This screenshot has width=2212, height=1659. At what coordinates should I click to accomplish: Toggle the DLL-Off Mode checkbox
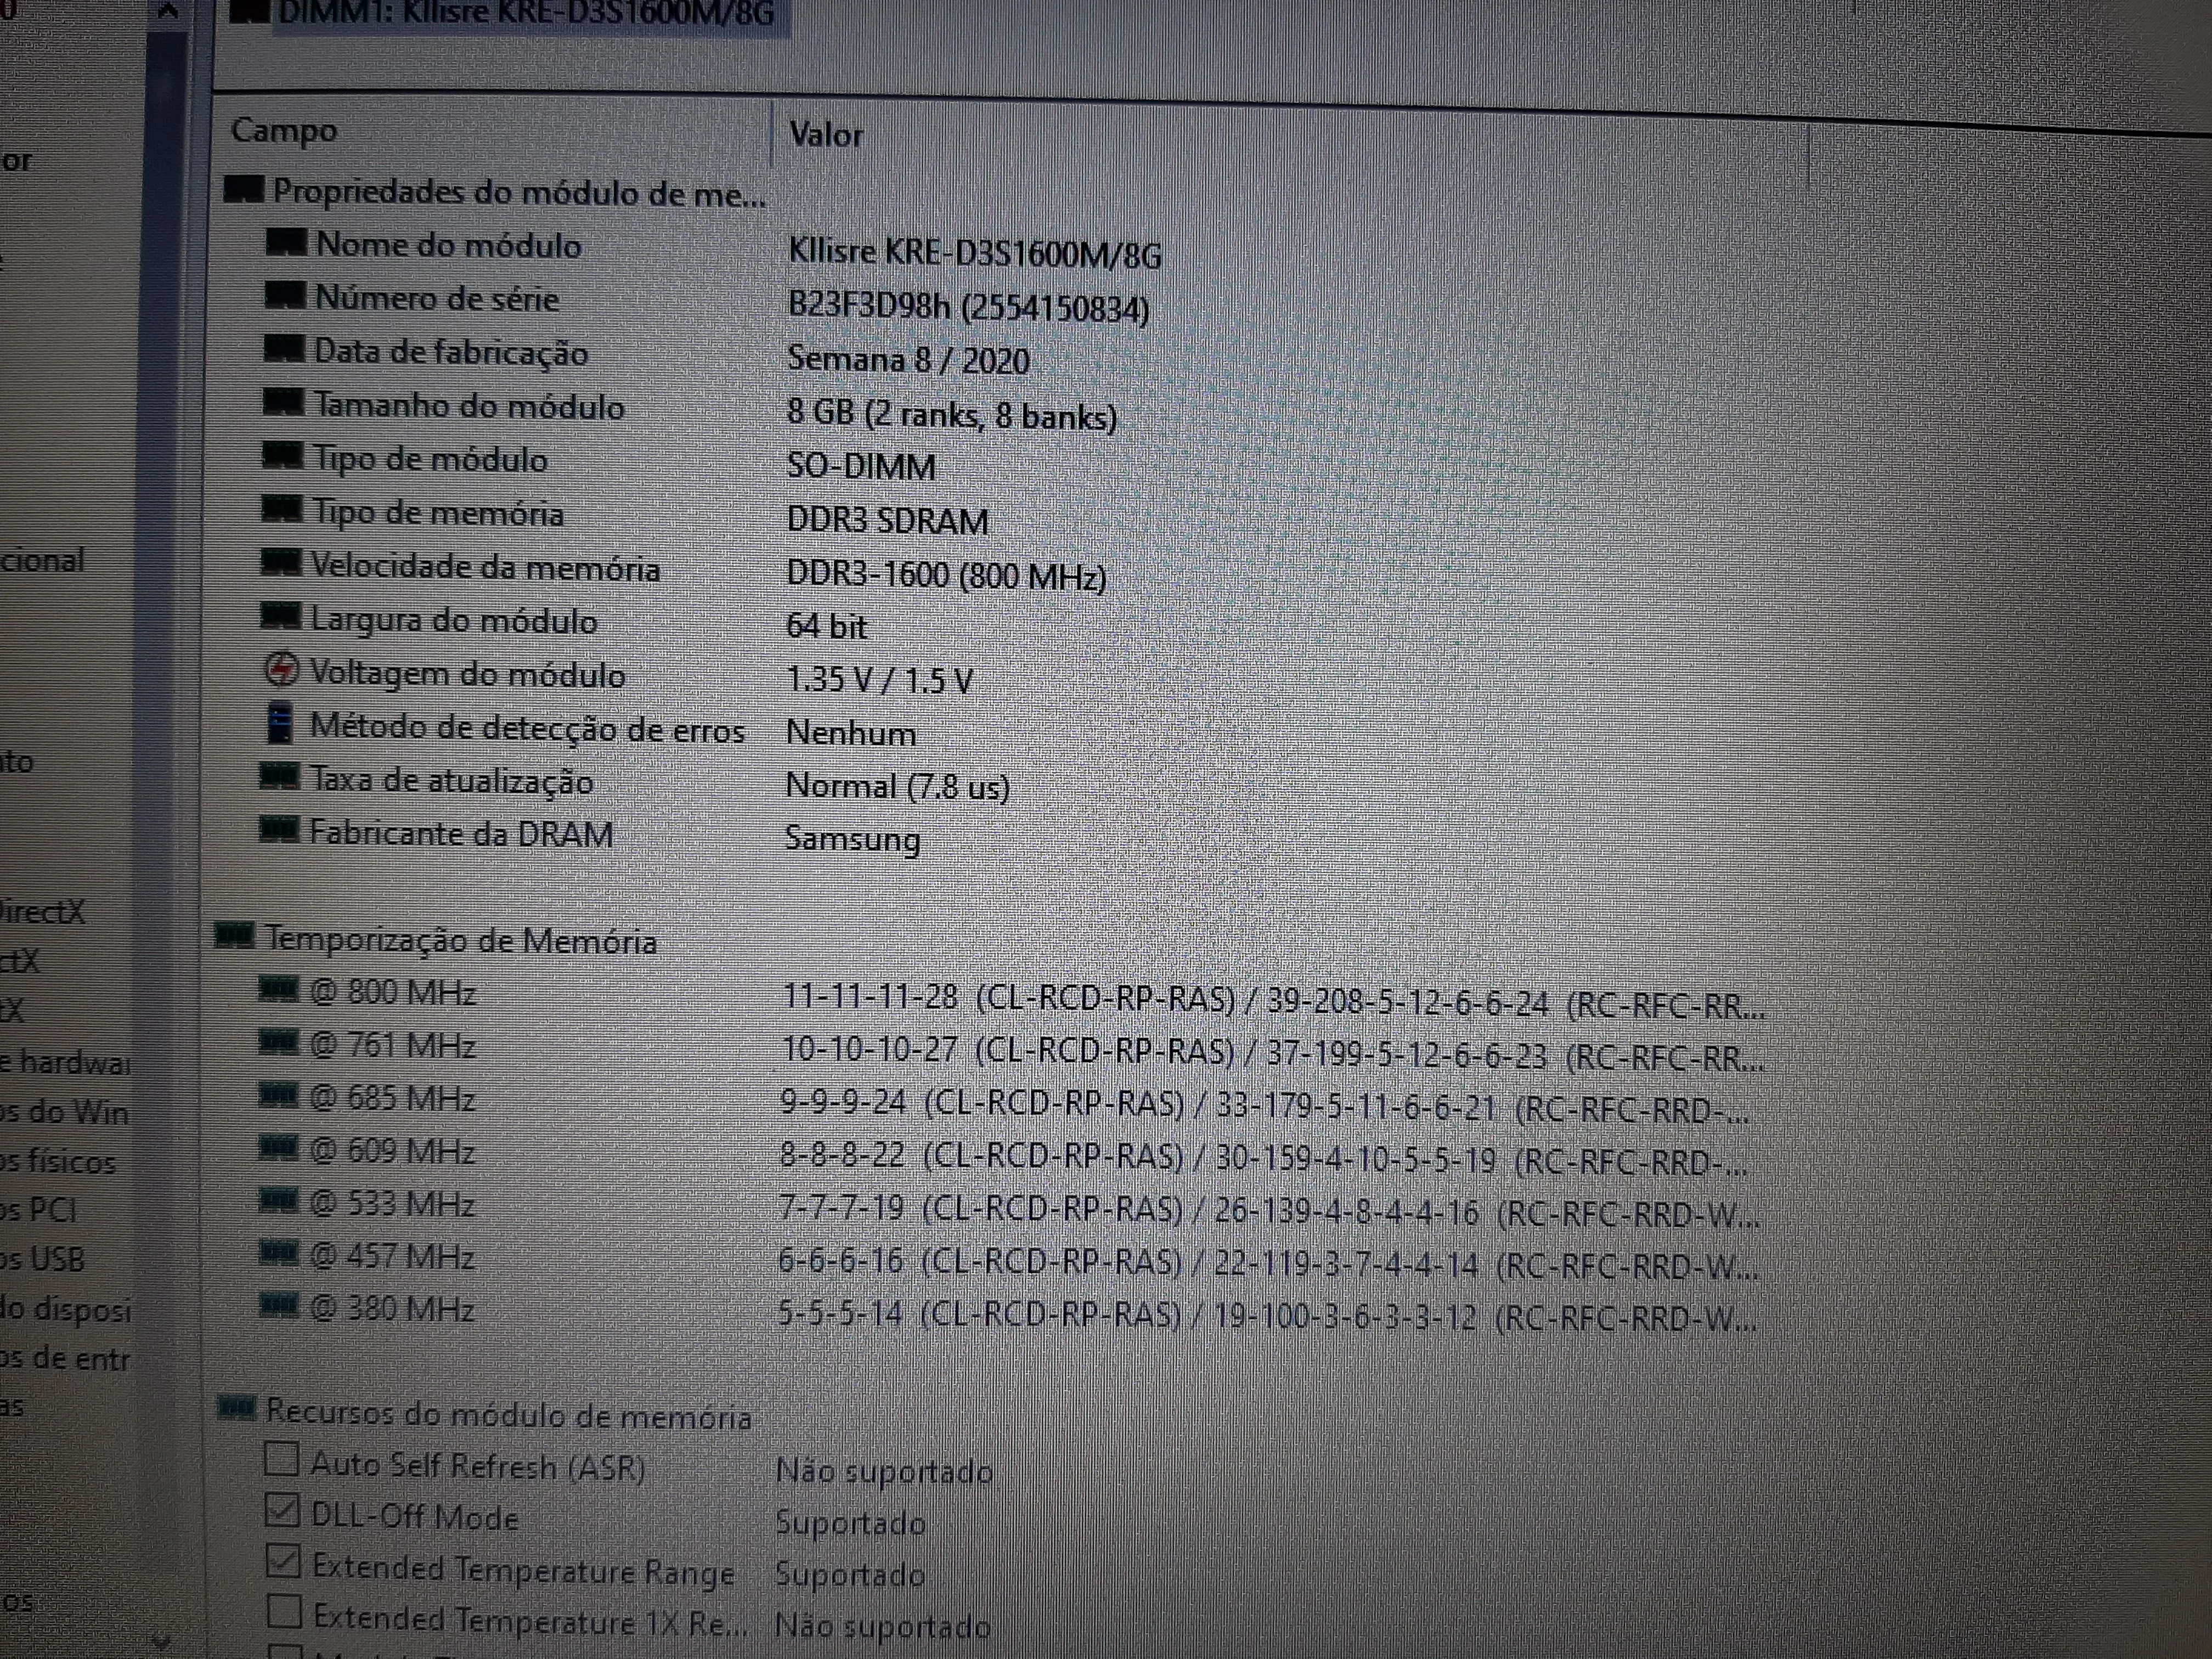click(283, 1510)
